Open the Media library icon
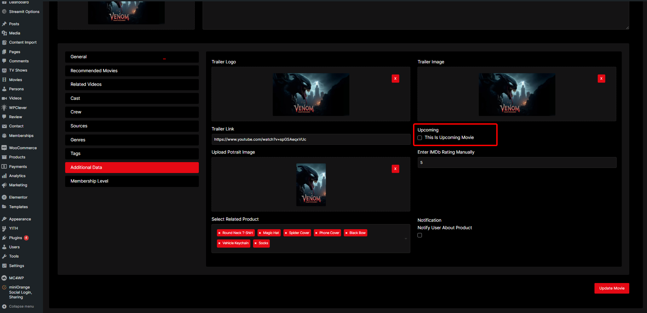This screenshot has width=647, height=313. pos(4,33)
